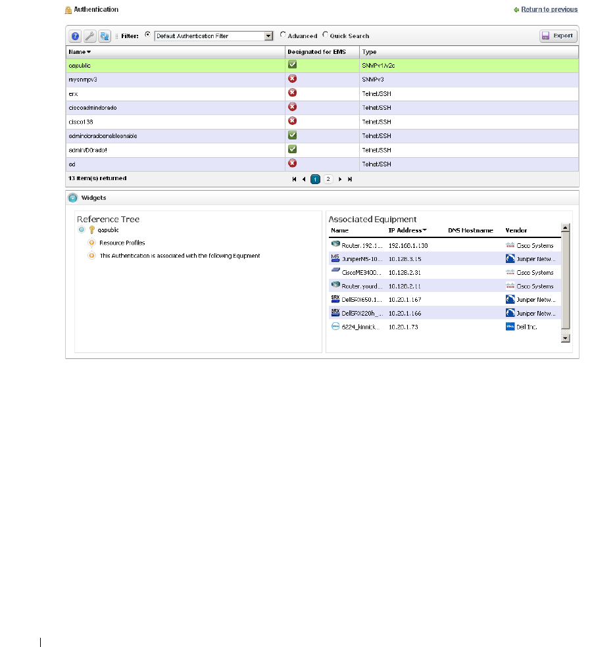Click the green check icon in qapublic row
Screen dimensions: 592x647
292,65
